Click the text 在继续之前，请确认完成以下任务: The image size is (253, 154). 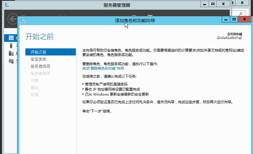[x=110, y=76]
